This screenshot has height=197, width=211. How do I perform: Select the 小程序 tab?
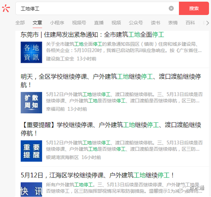click(x=57, y=23)
